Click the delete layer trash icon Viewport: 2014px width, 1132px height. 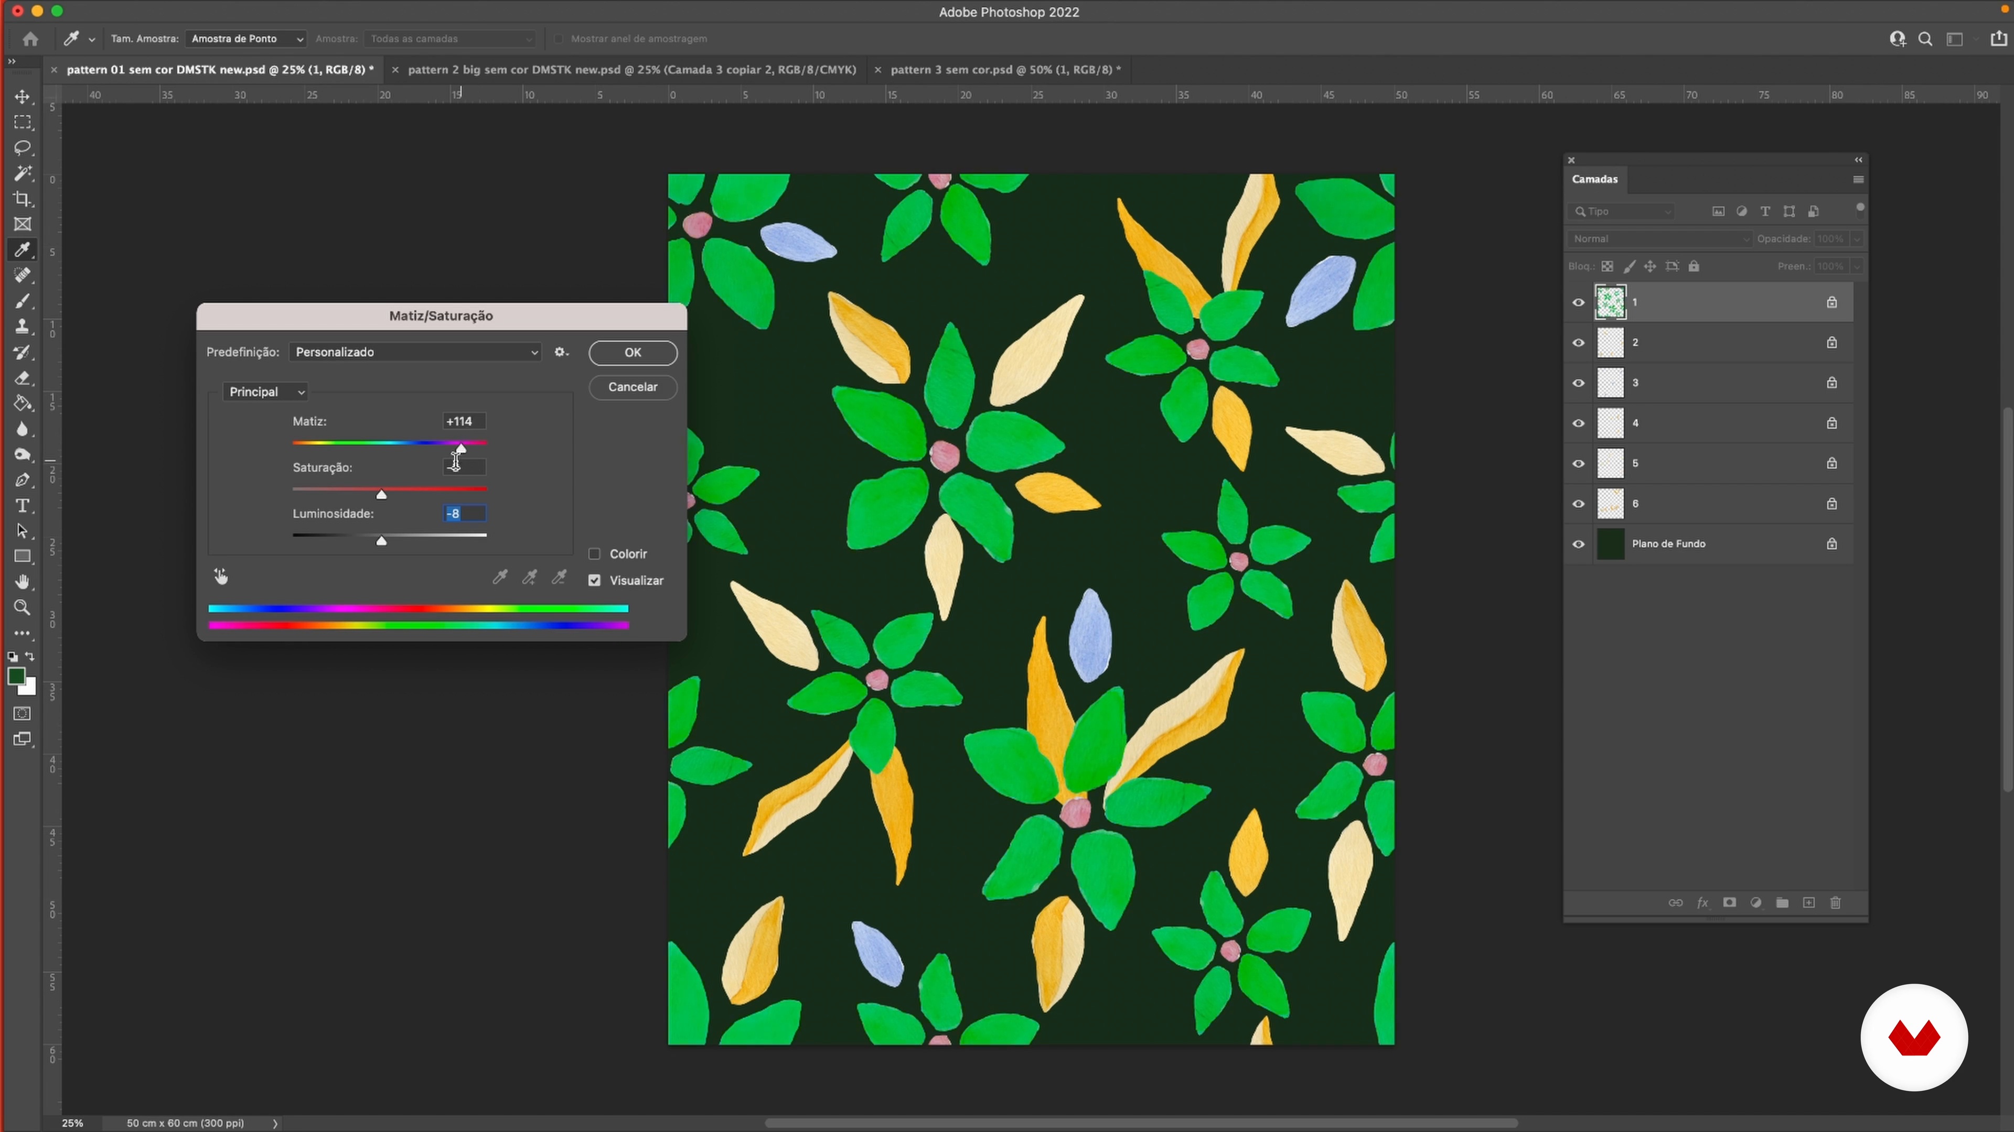click(1836, 903)
